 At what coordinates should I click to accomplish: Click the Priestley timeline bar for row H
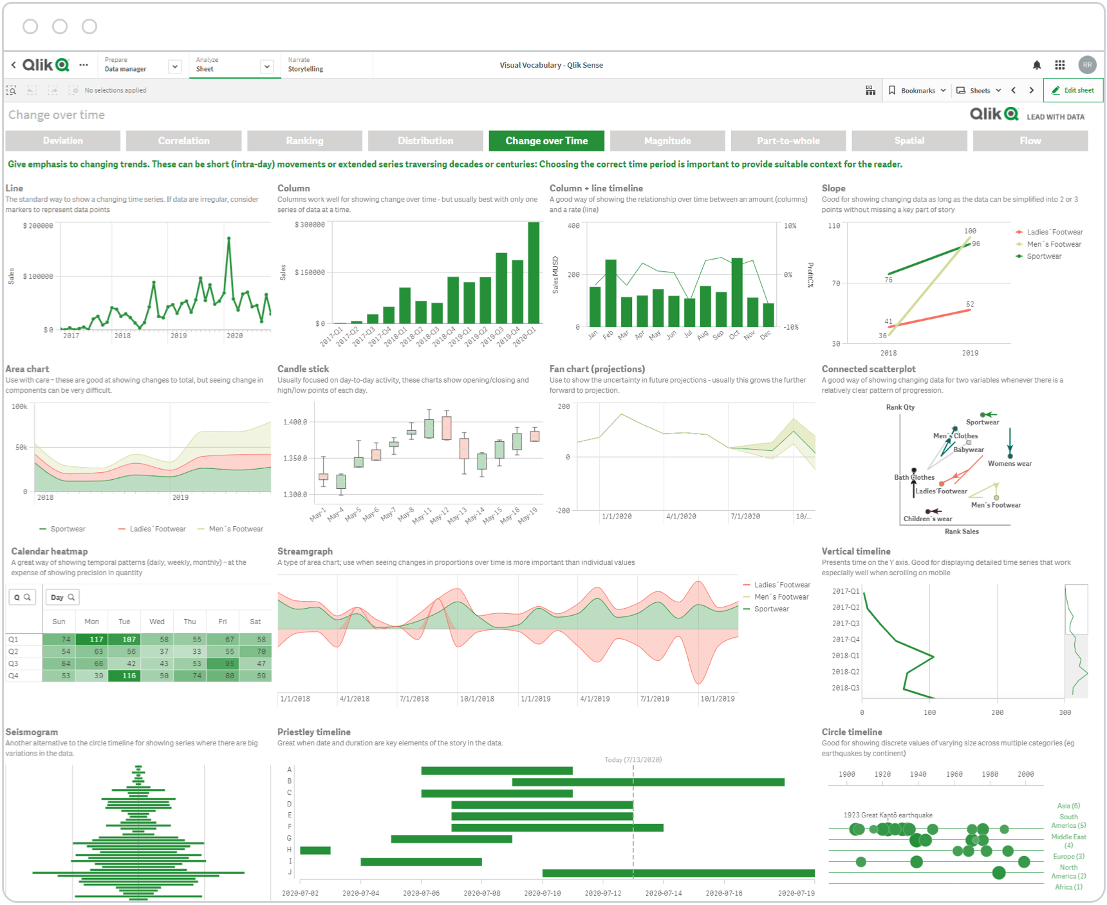315,850
